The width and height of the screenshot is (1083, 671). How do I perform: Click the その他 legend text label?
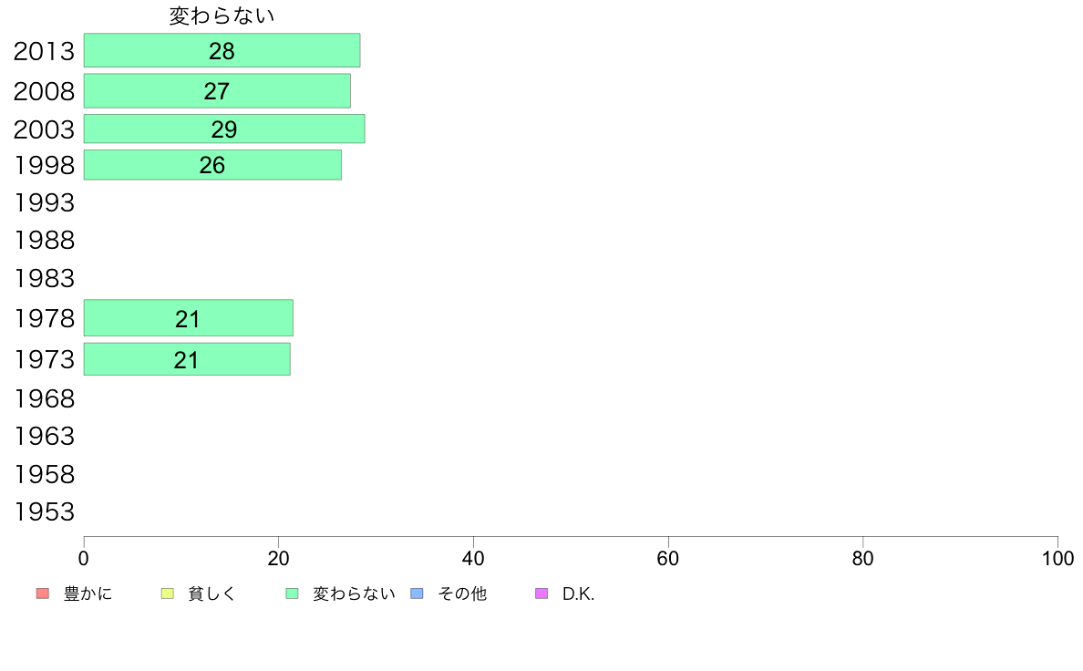pos(462,594)
